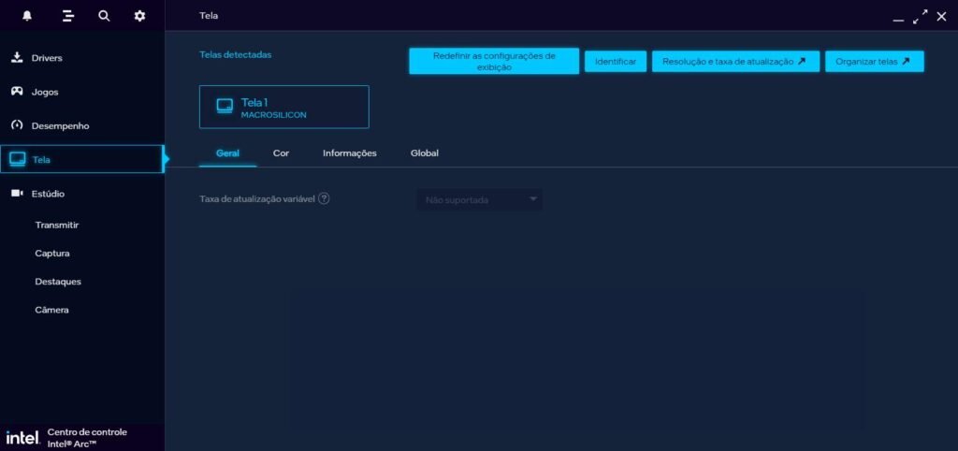
Task: Open the settings gear icon
Action: [x=139, y=16]
